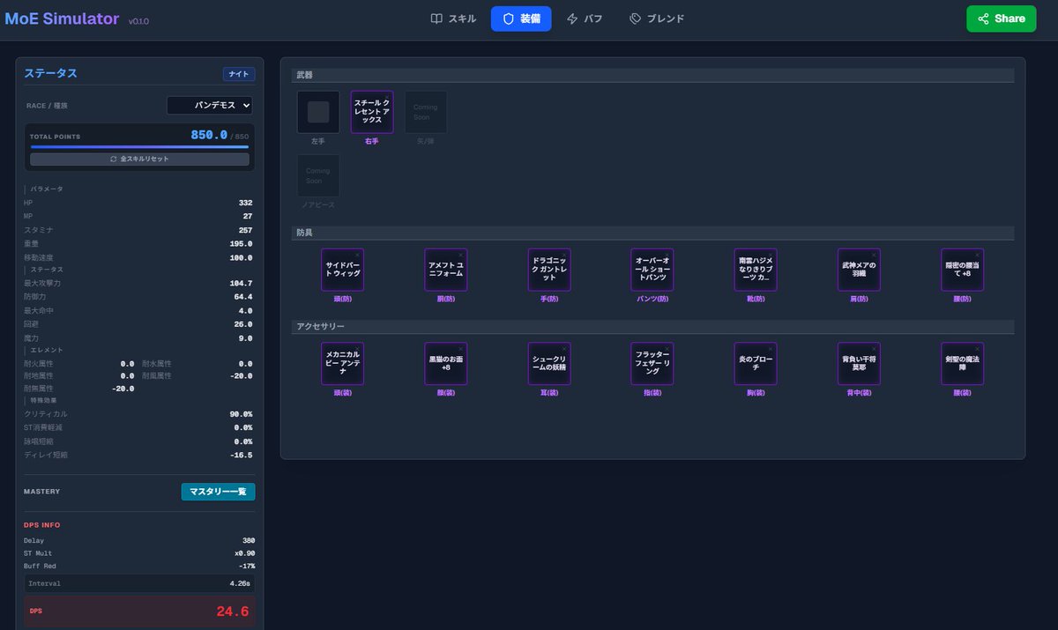Remove ドラゴニック ガントレット with its × icon
1058x630 pixels.
pos(563,255)
